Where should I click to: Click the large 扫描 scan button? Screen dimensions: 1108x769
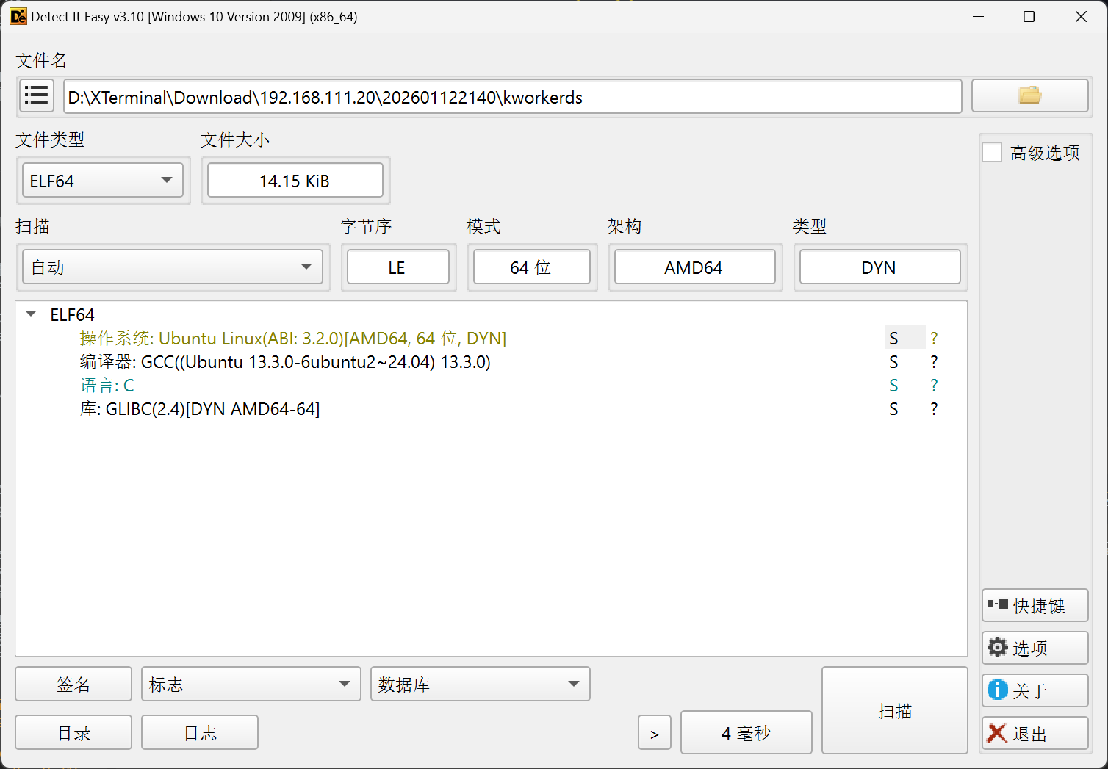tap(894, 710)
